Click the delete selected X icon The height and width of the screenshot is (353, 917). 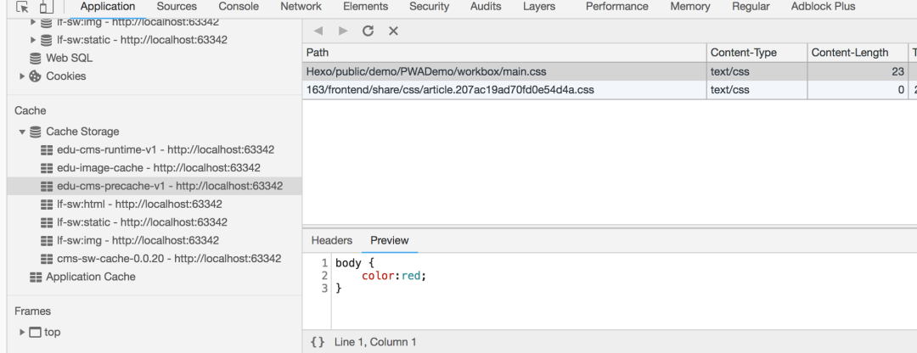(393, 31)
